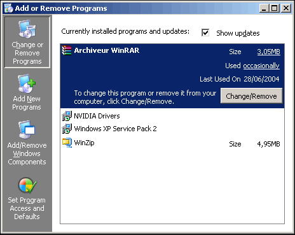The image size is (295, 235).
Task: Click the WinZip 4,95MB size value
Action: coord(268,144)
